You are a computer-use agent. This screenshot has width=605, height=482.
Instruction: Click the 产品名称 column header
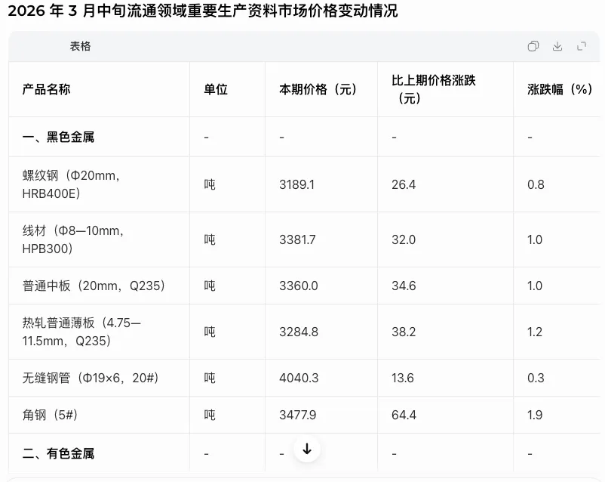pos(46,89)
